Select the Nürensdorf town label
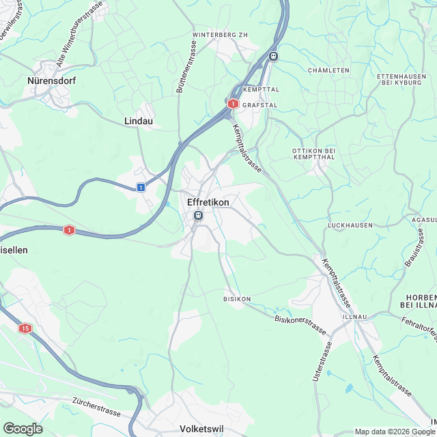Viewport: 437px width, 437px height. coord(52,81)
